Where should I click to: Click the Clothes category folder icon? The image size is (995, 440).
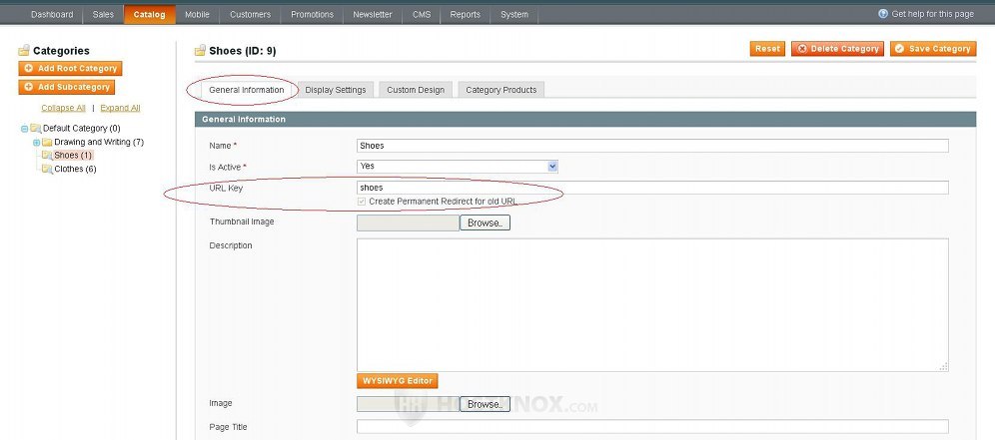47,170
